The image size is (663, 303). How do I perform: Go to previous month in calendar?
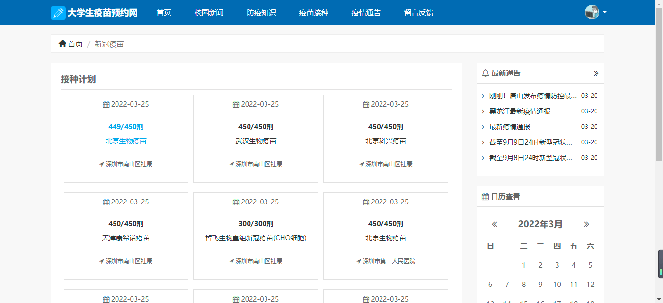[x=494, y=224]
